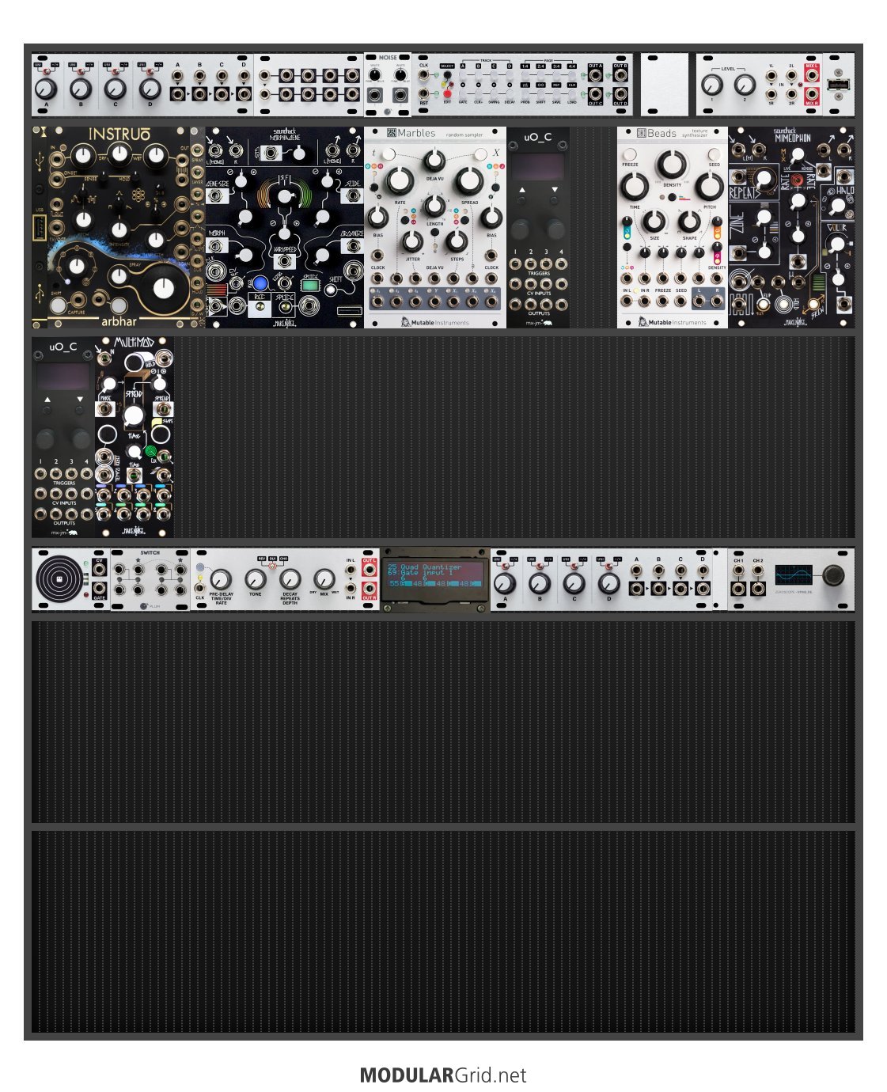Click the SAVE button on the sequencer
Screen dimensions: 887x1092
556,94
